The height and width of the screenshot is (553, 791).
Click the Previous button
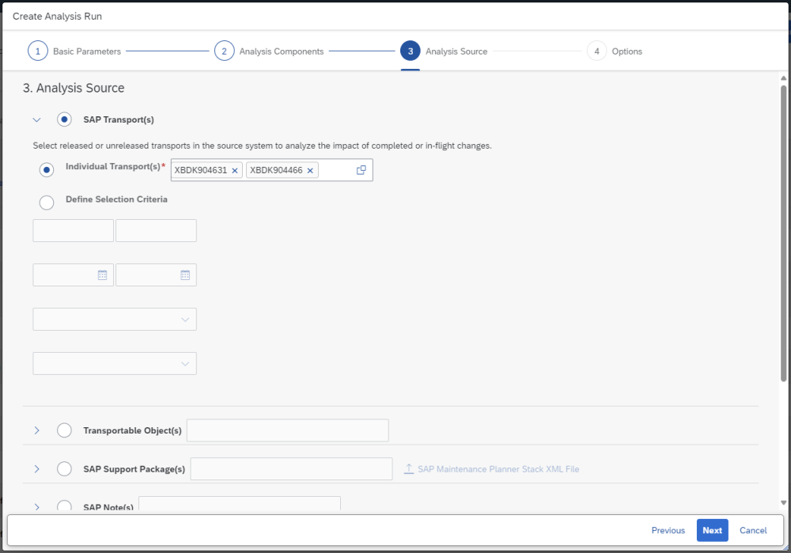pyautogui.click(x=668, y=530)
